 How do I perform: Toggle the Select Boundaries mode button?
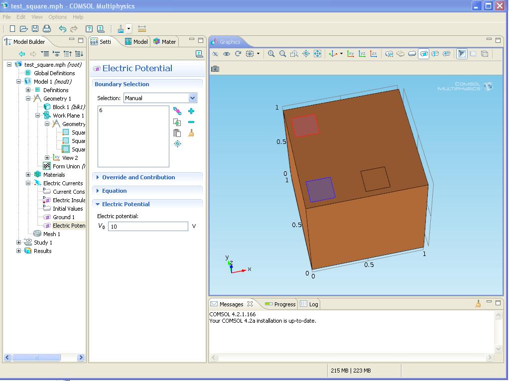[424, 54]
